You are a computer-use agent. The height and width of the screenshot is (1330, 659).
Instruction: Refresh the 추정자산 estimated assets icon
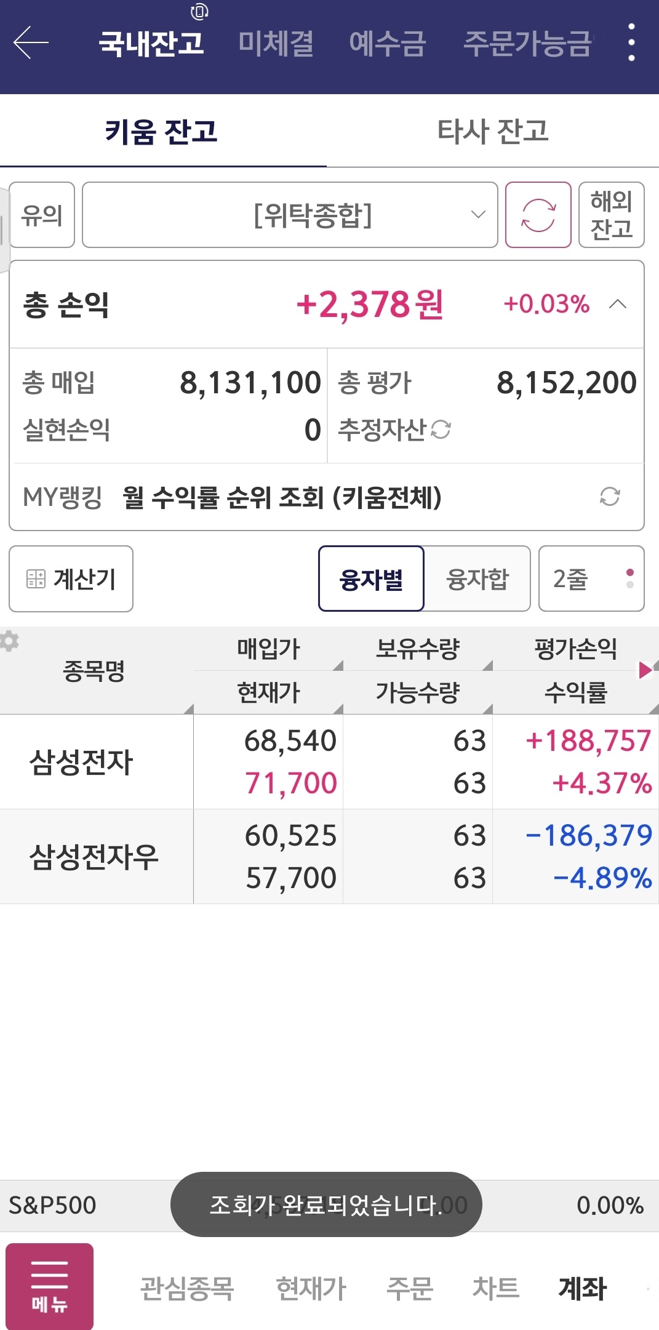(441, 429)
